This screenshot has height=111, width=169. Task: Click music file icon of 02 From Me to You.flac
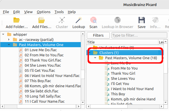pos(21,55)
